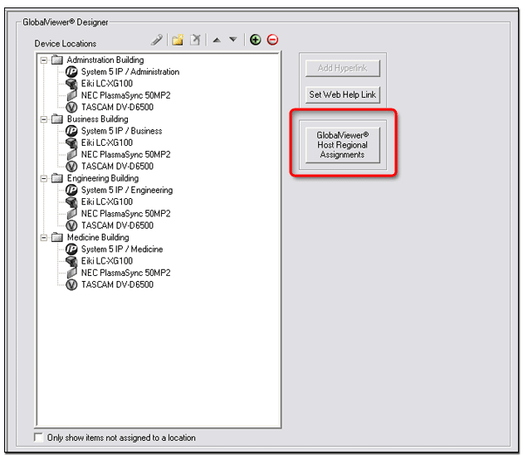Select TASCAM DV-D6500 under Medicine Building
The image size is (523, 460).
[x=116, y=285]
